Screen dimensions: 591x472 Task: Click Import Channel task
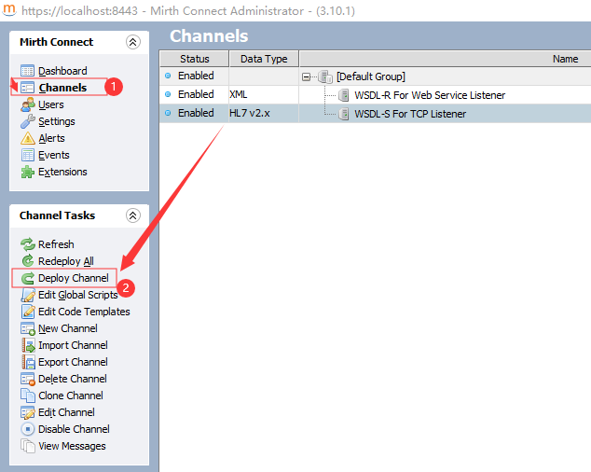coord(73,345)
